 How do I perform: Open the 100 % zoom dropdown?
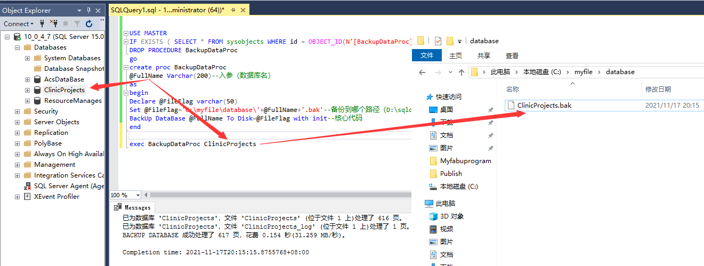click(139, 195)
